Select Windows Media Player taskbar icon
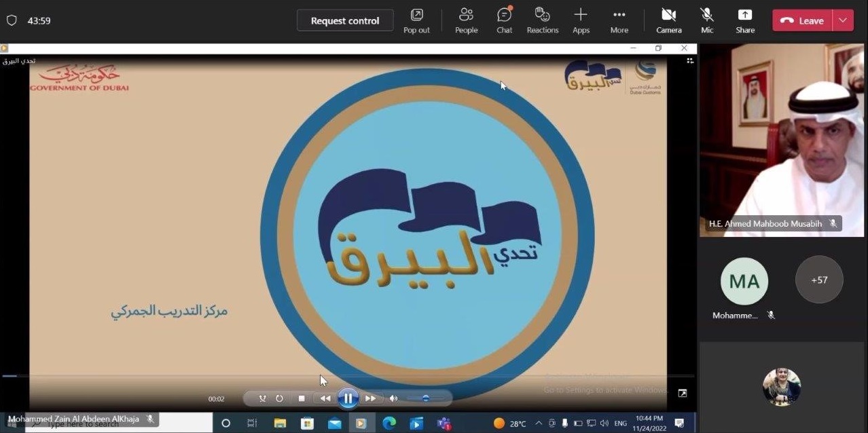Image resolution: width=868 pixels, height=433 pixels. pos(361,423)
